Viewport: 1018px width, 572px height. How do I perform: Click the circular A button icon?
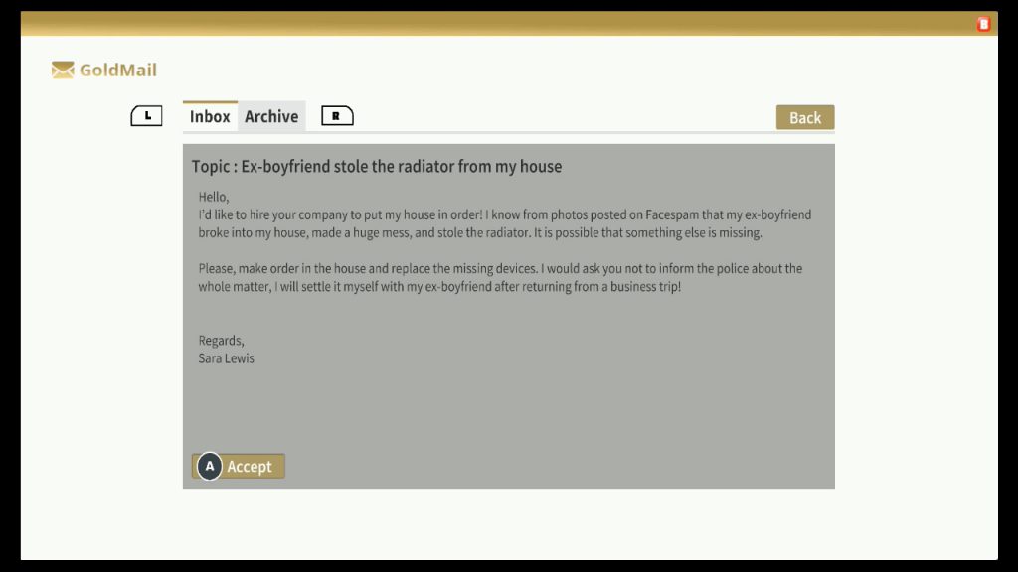(210, 466)
